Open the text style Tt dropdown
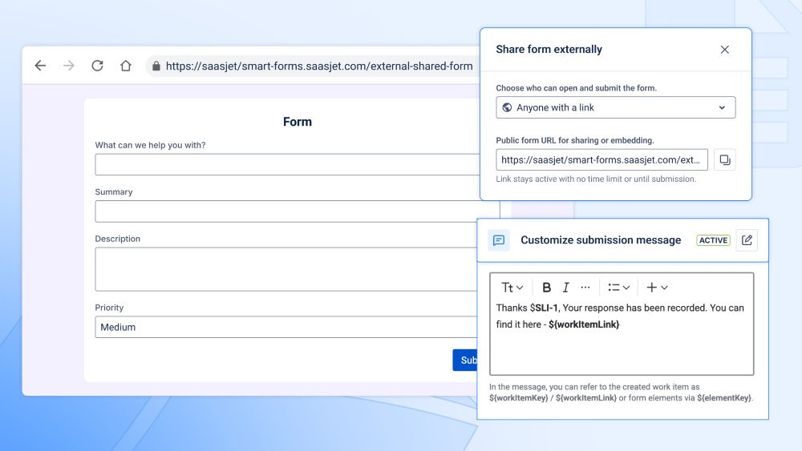The image size is (802, 451). point(512,288)
